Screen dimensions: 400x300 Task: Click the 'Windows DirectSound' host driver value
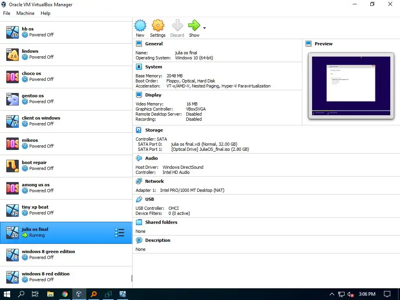click(x=183, y=167)
